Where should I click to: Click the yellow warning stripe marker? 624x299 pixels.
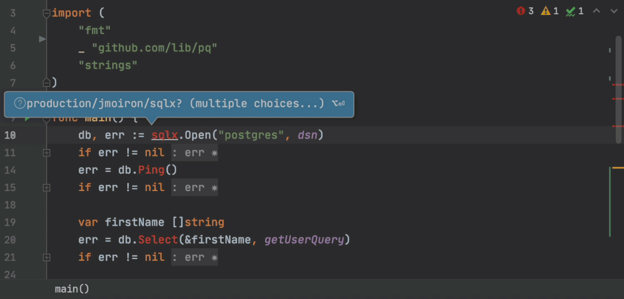click(x=618, y=168)
